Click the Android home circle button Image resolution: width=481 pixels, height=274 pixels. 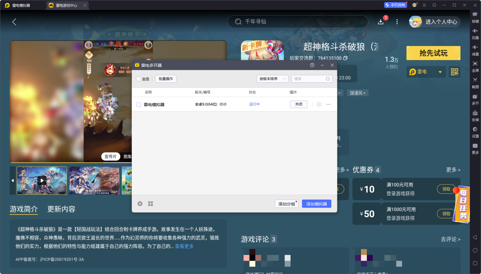475,250
